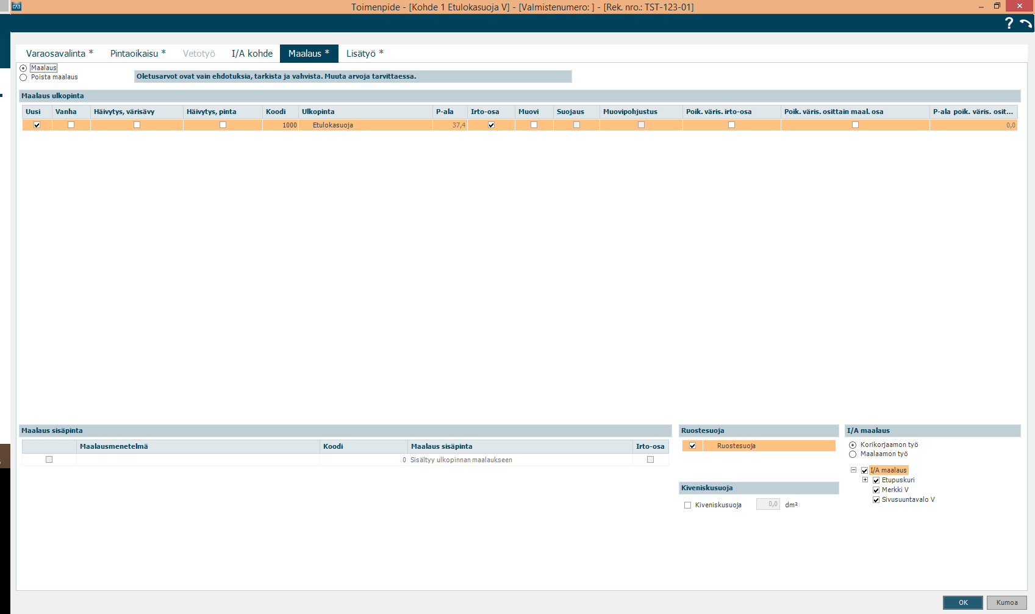1035x614 pixels.
Task: Open the Pintaoikaisu tab
Action: 138,54
